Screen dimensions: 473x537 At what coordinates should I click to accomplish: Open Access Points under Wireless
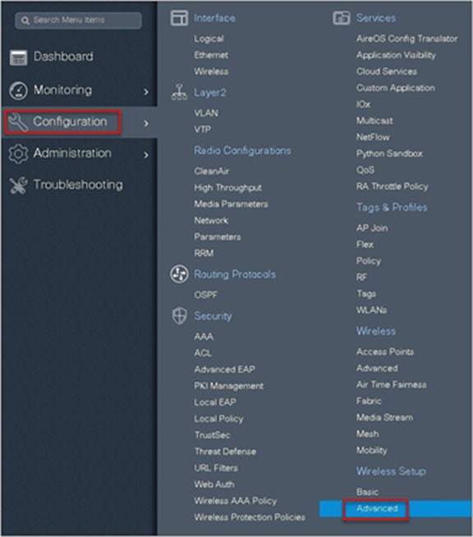(385, 351)
